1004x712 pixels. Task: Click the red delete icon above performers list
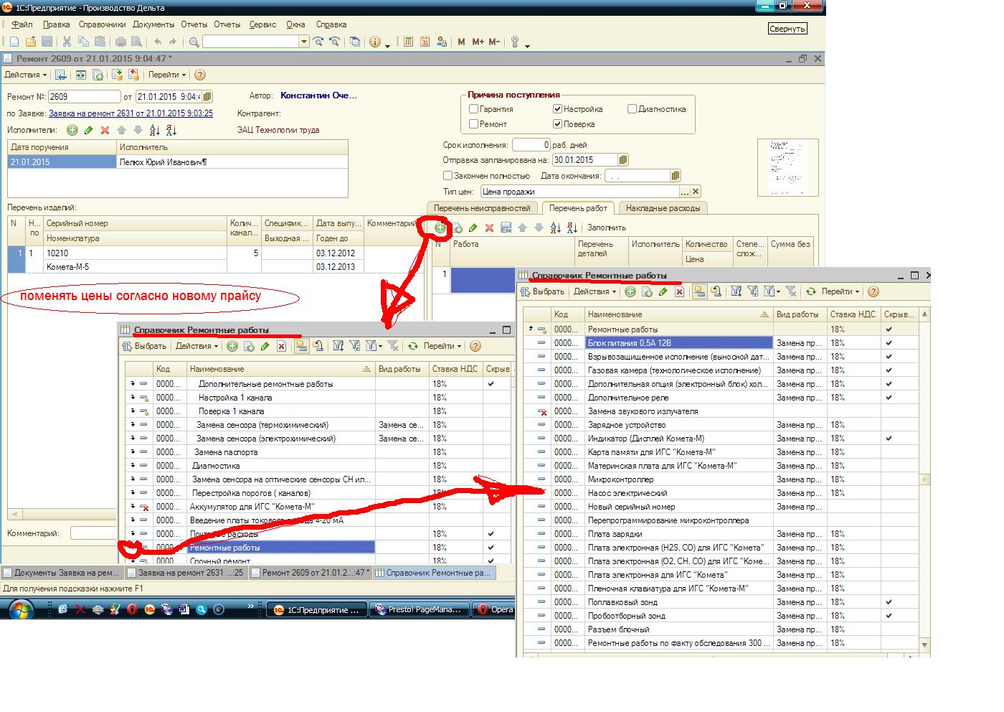(x=105, y=130)
